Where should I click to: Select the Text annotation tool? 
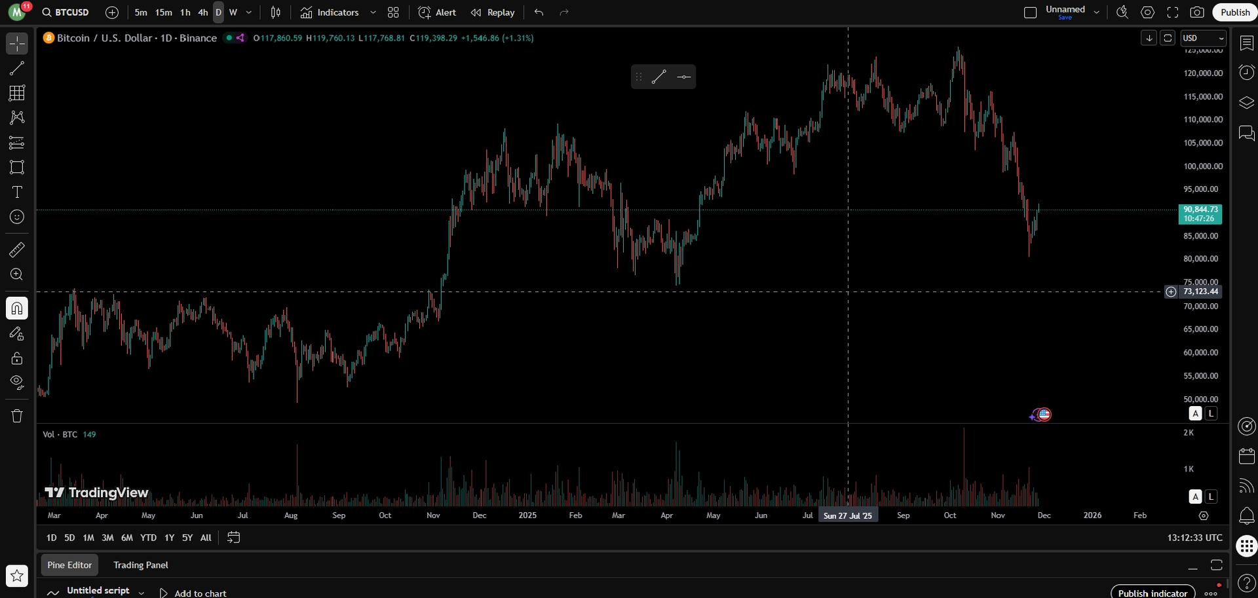pyautogui.click(x=17, y=193)
